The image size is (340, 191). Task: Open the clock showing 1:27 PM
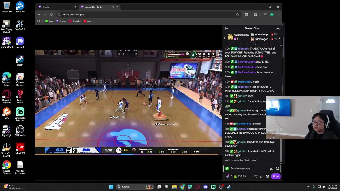tap(333, 187)
